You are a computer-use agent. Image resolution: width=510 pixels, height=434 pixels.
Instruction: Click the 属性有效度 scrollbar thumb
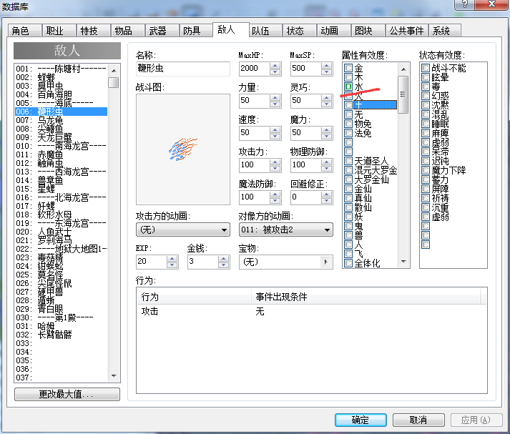pyautogui.click(x=403, y=94)
